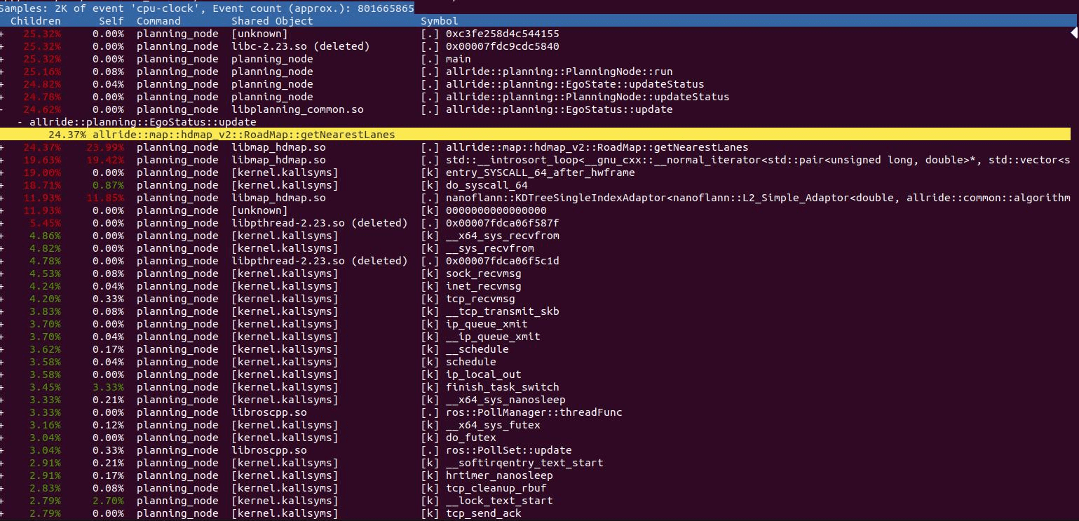Select the __x64_sys_nanosleep symbol
Viewport: 1079px width, 521px height.
coord(505,400)
